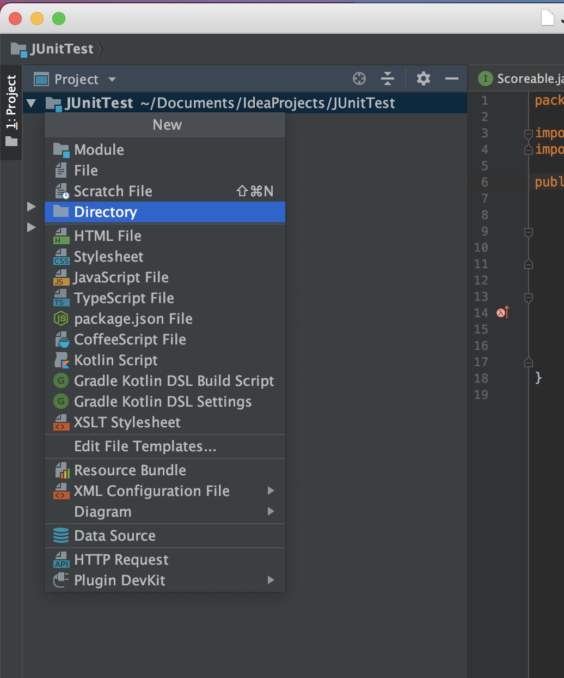Create an XSLT Stylesheet

164,422
